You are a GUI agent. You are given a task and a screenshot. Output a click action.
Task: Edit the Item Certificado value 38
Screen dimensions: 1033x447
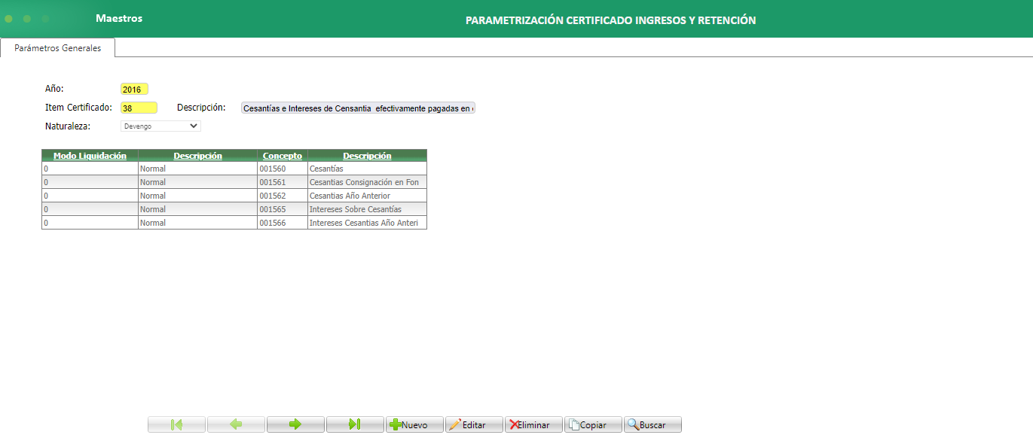139,107
